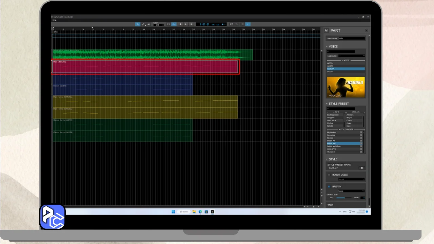The height and width of the screenshot is (244, 434).
Task: Toggle the inspector info icon
Action: (x=248, y=24)
